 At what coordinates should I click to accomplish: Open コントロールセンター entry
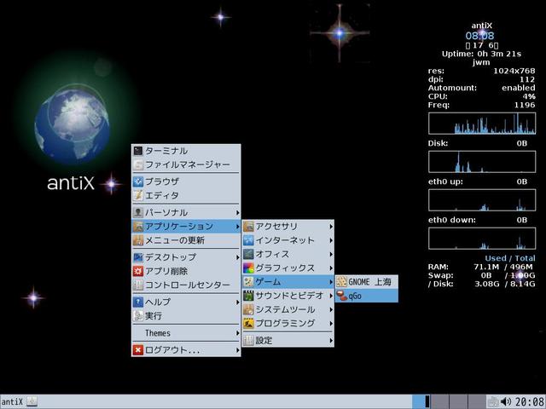tap(186, 285)
